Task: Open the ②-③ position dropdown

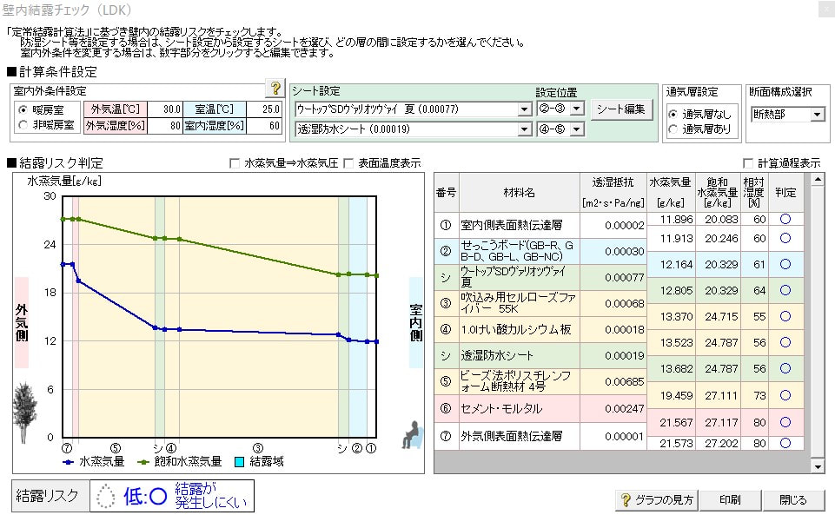Action: 577,109
